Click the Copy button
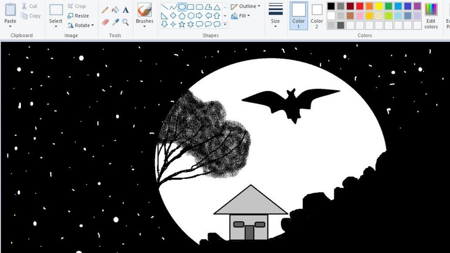 pos(31,16)
